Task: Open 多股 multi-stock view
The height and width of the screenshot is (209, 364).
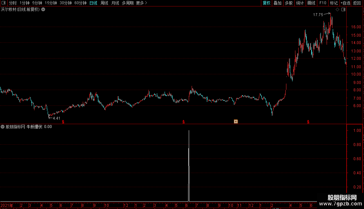Action: (289, 3)
